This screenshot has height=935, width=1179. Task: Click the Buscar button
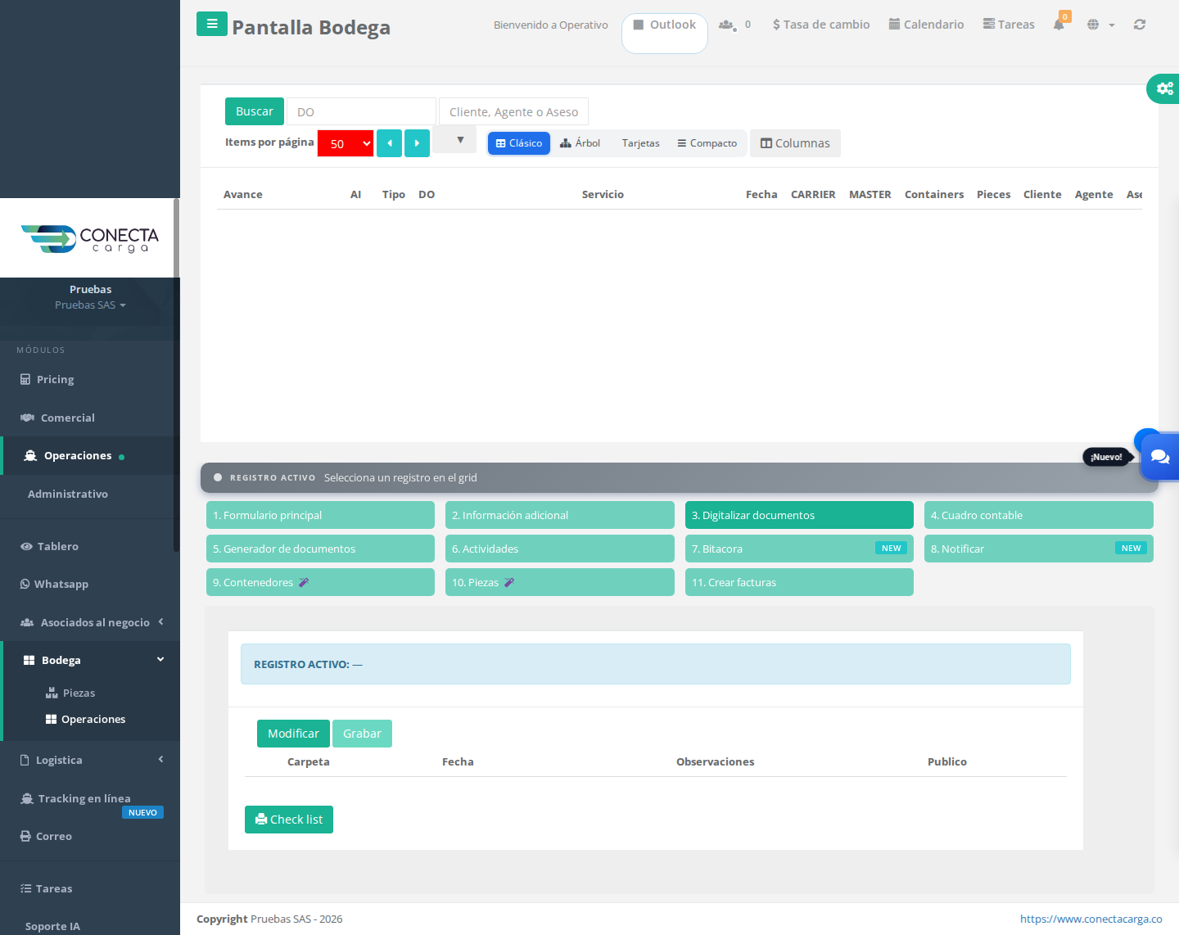255,111
